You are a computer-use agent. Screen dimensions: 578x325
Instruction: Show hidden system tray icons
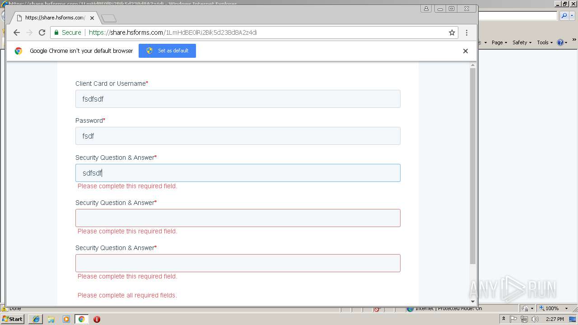pyautogui.click(x=503, y=319)
